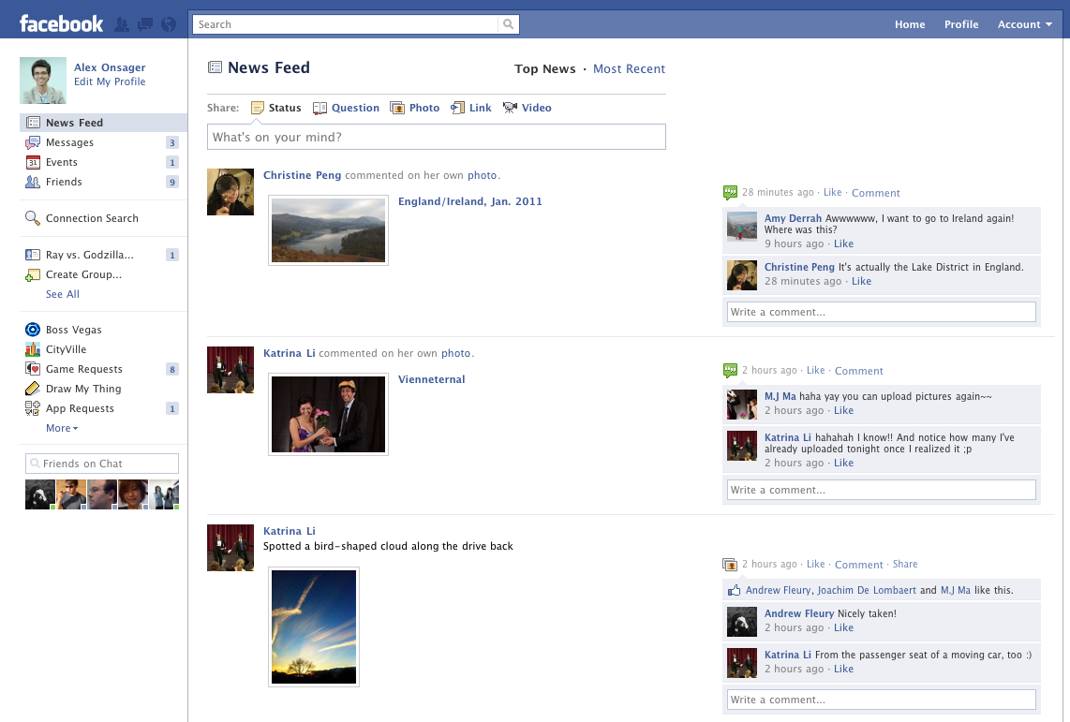The image size is (1070, 722).
Task: Switch feed to Most Recent
Action: click(x=629, y=68)
